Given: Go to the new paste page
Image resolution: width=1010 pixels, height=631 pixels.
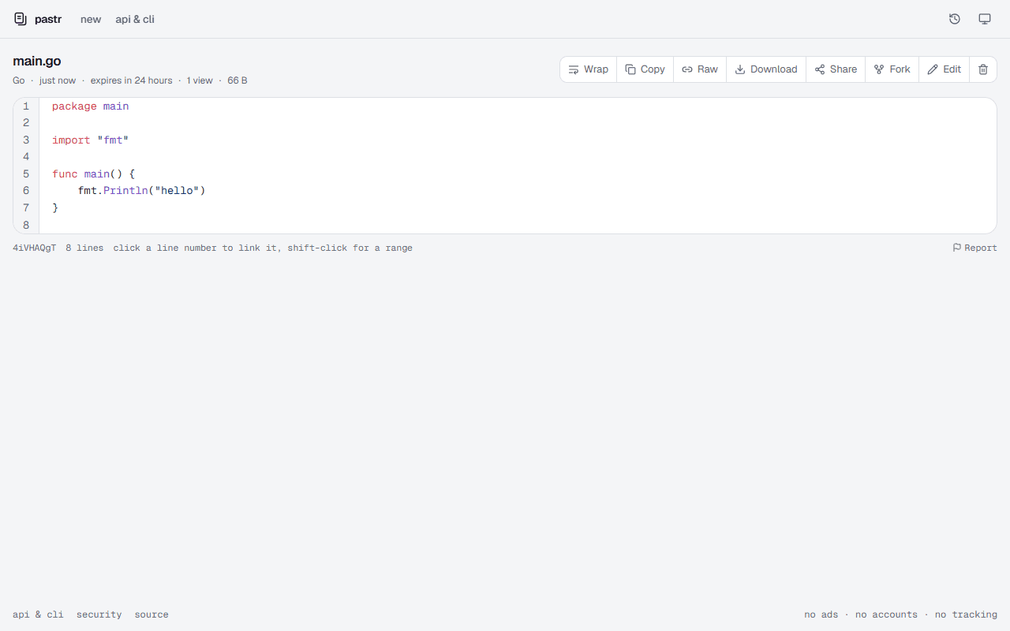Looking at the screenshot, I should (91, 19).
